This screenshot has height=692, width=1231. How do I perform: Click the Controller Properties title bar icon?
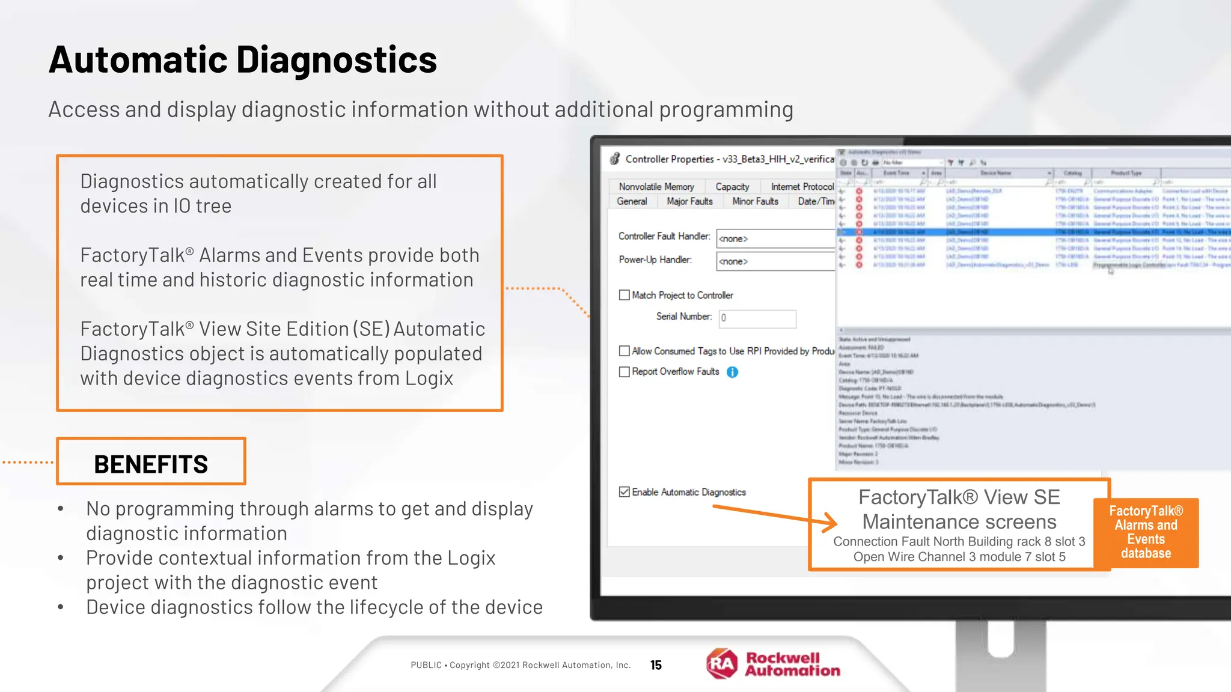coord(614,159)
